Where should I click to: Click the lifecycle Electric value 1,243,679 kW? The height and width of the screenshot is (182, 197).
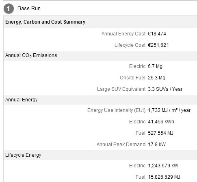point(163,166)
